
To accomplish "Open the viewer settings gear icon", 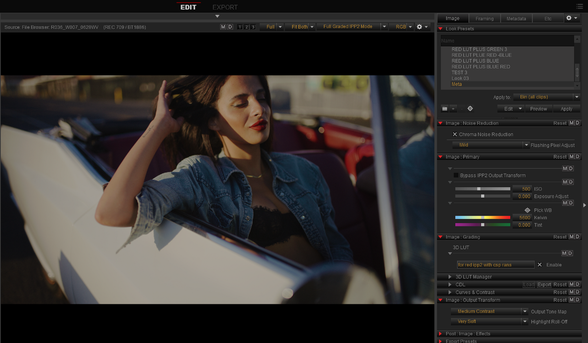I will (x=419, y=27).
